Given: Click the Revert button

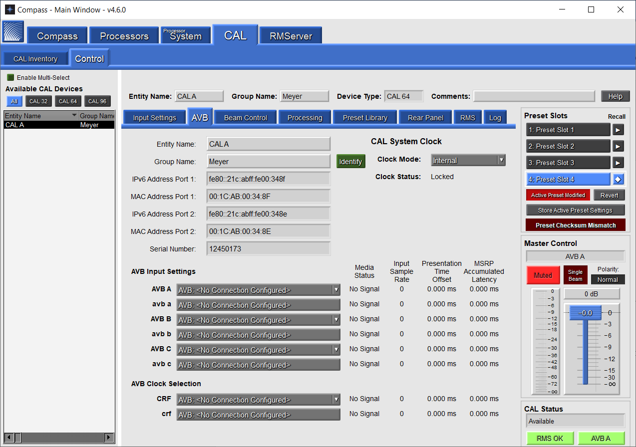Looking at the screenshot, I should [609, 195].
